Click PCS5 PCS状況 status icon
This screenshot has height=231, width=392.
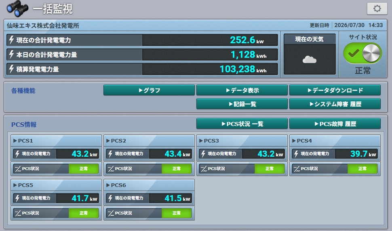tap(18, 214)
